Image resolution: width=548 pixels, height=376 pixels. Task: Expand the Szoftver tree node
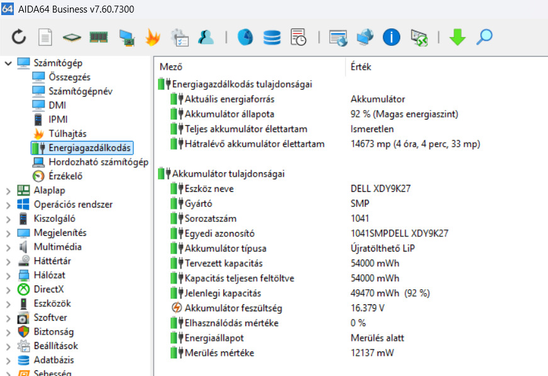[8, 318]
